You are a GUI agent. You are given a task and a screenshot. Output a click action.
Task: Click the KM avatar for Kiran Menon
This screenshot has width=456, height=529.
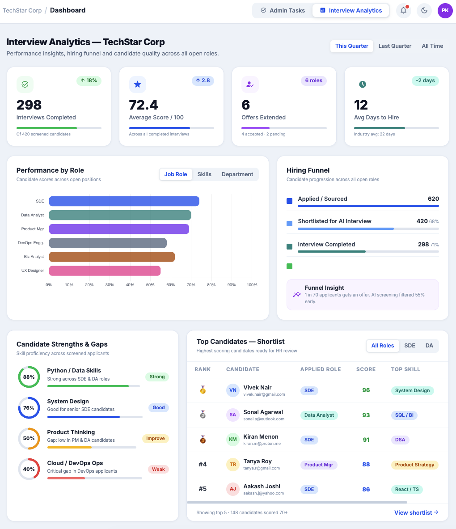[233, 439]
